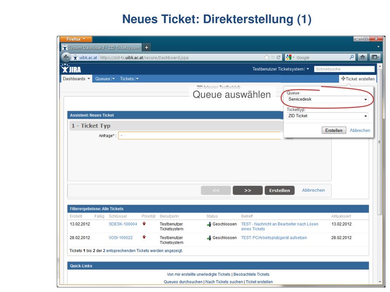The image size is (390, 292).
Task: Sort by the Priorität column header
Action: [x=149, y=216]
